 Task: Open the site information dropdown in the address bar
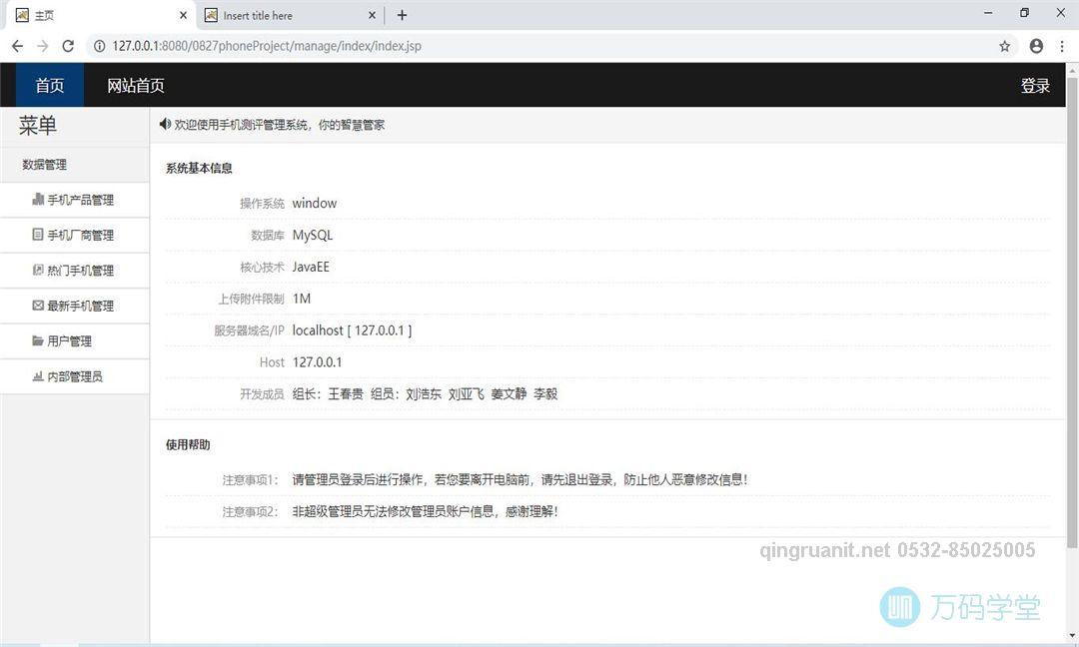tap(100, 46)
